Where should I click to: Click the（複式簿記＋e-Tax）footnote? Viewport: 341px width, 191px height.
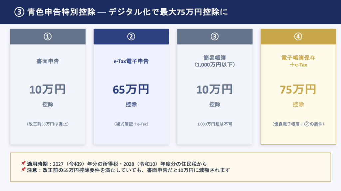[131, 124]
